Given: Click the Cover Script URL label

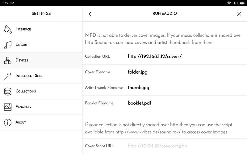Looking at the screenshot, I should tap(99, 146).
